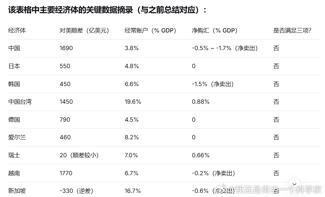The image size is (325, 197).
Task: Select the 瑞士 row label
Action: 14,155
